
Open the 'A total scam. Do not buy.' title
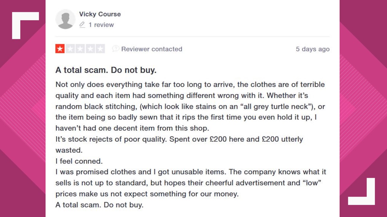coord(106,70)
